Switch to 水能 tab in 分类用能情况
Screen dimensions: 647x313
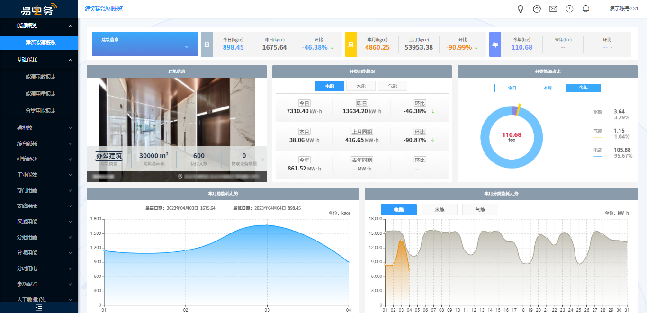pyautogui.click(x=361, y=86)
